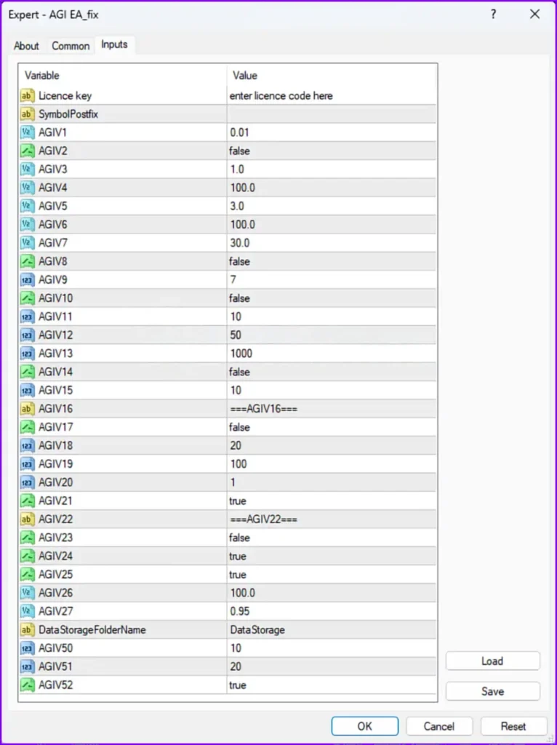The height and width of the screenshot is (745, 557).
Task: Select the ===AGIV22=== value cell
Action: (332, 519)
